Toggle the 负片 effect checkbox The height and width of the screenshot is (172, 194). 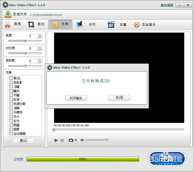[11, 116]
